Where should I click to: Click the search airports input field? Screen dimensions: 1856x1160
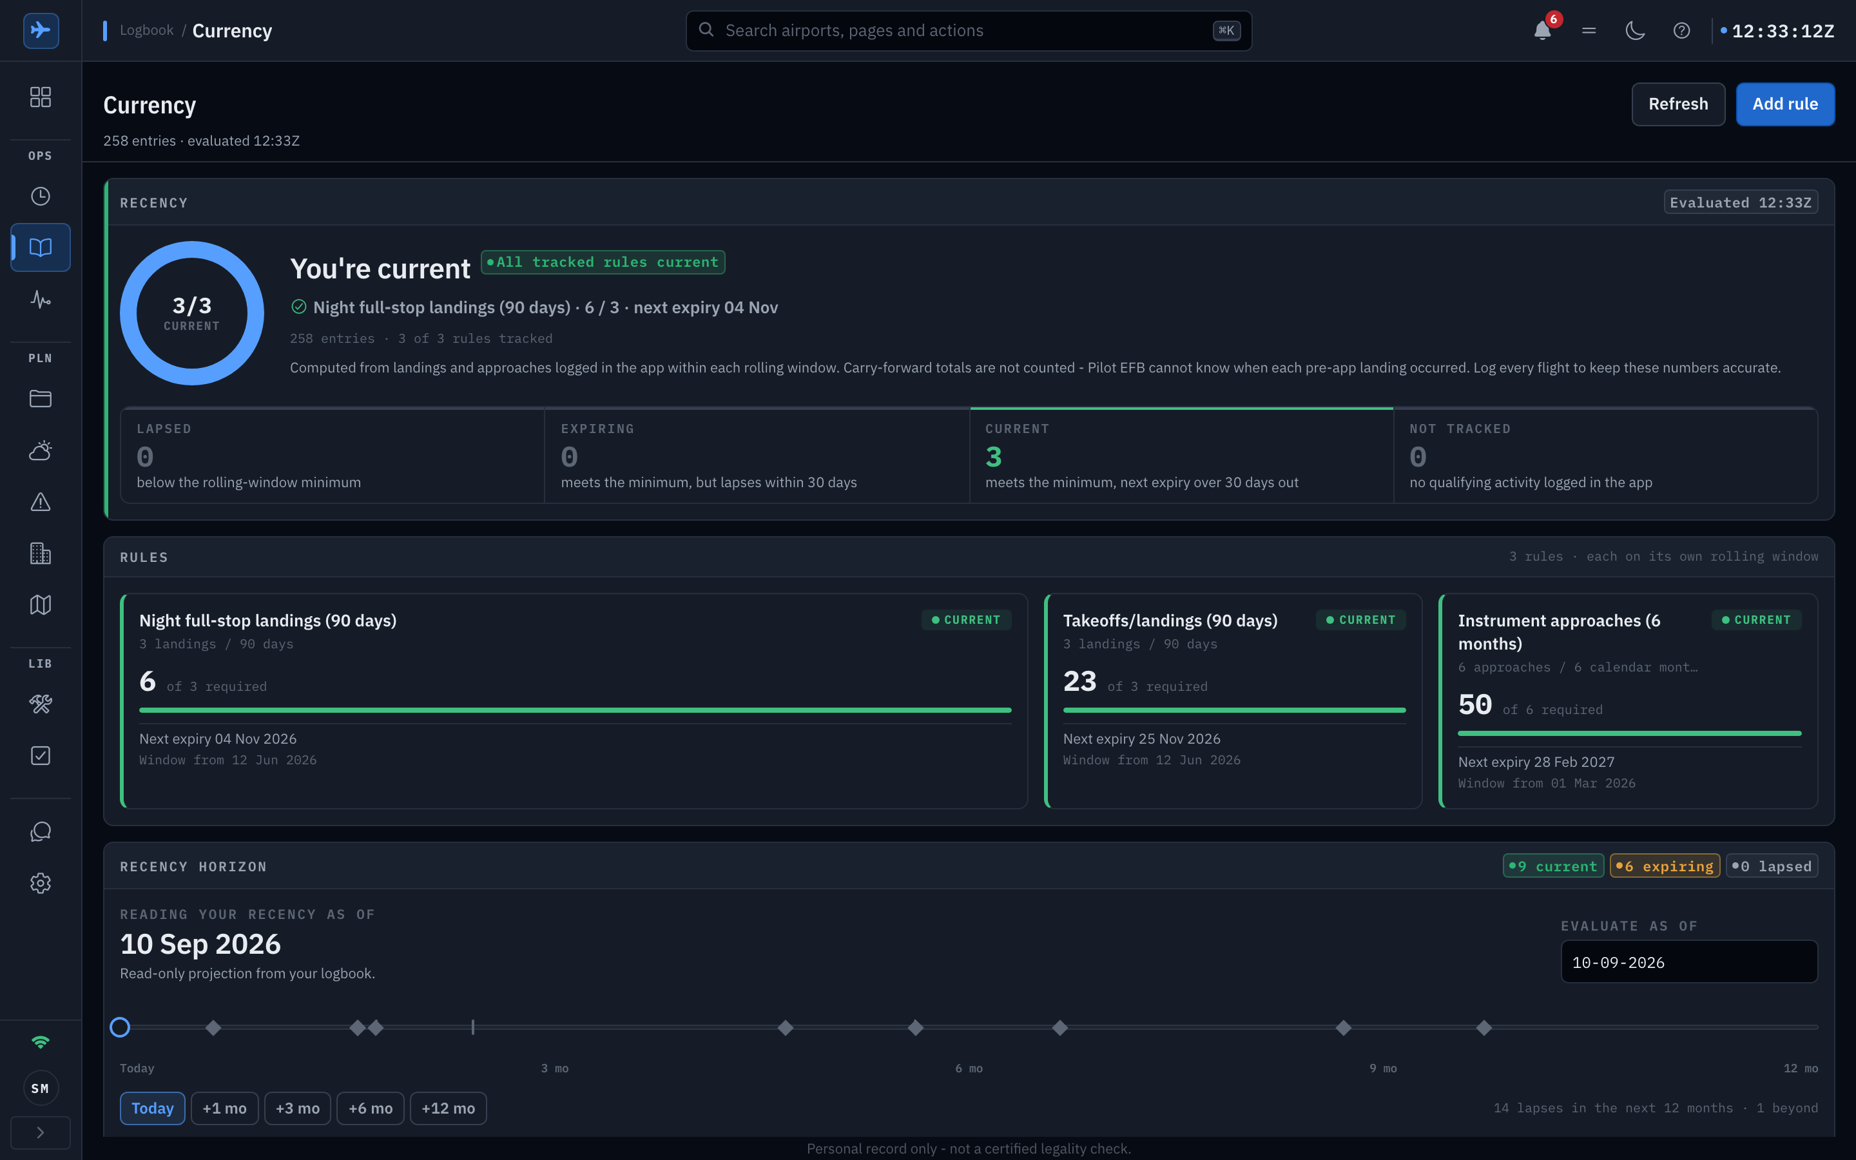pos(969,31)
